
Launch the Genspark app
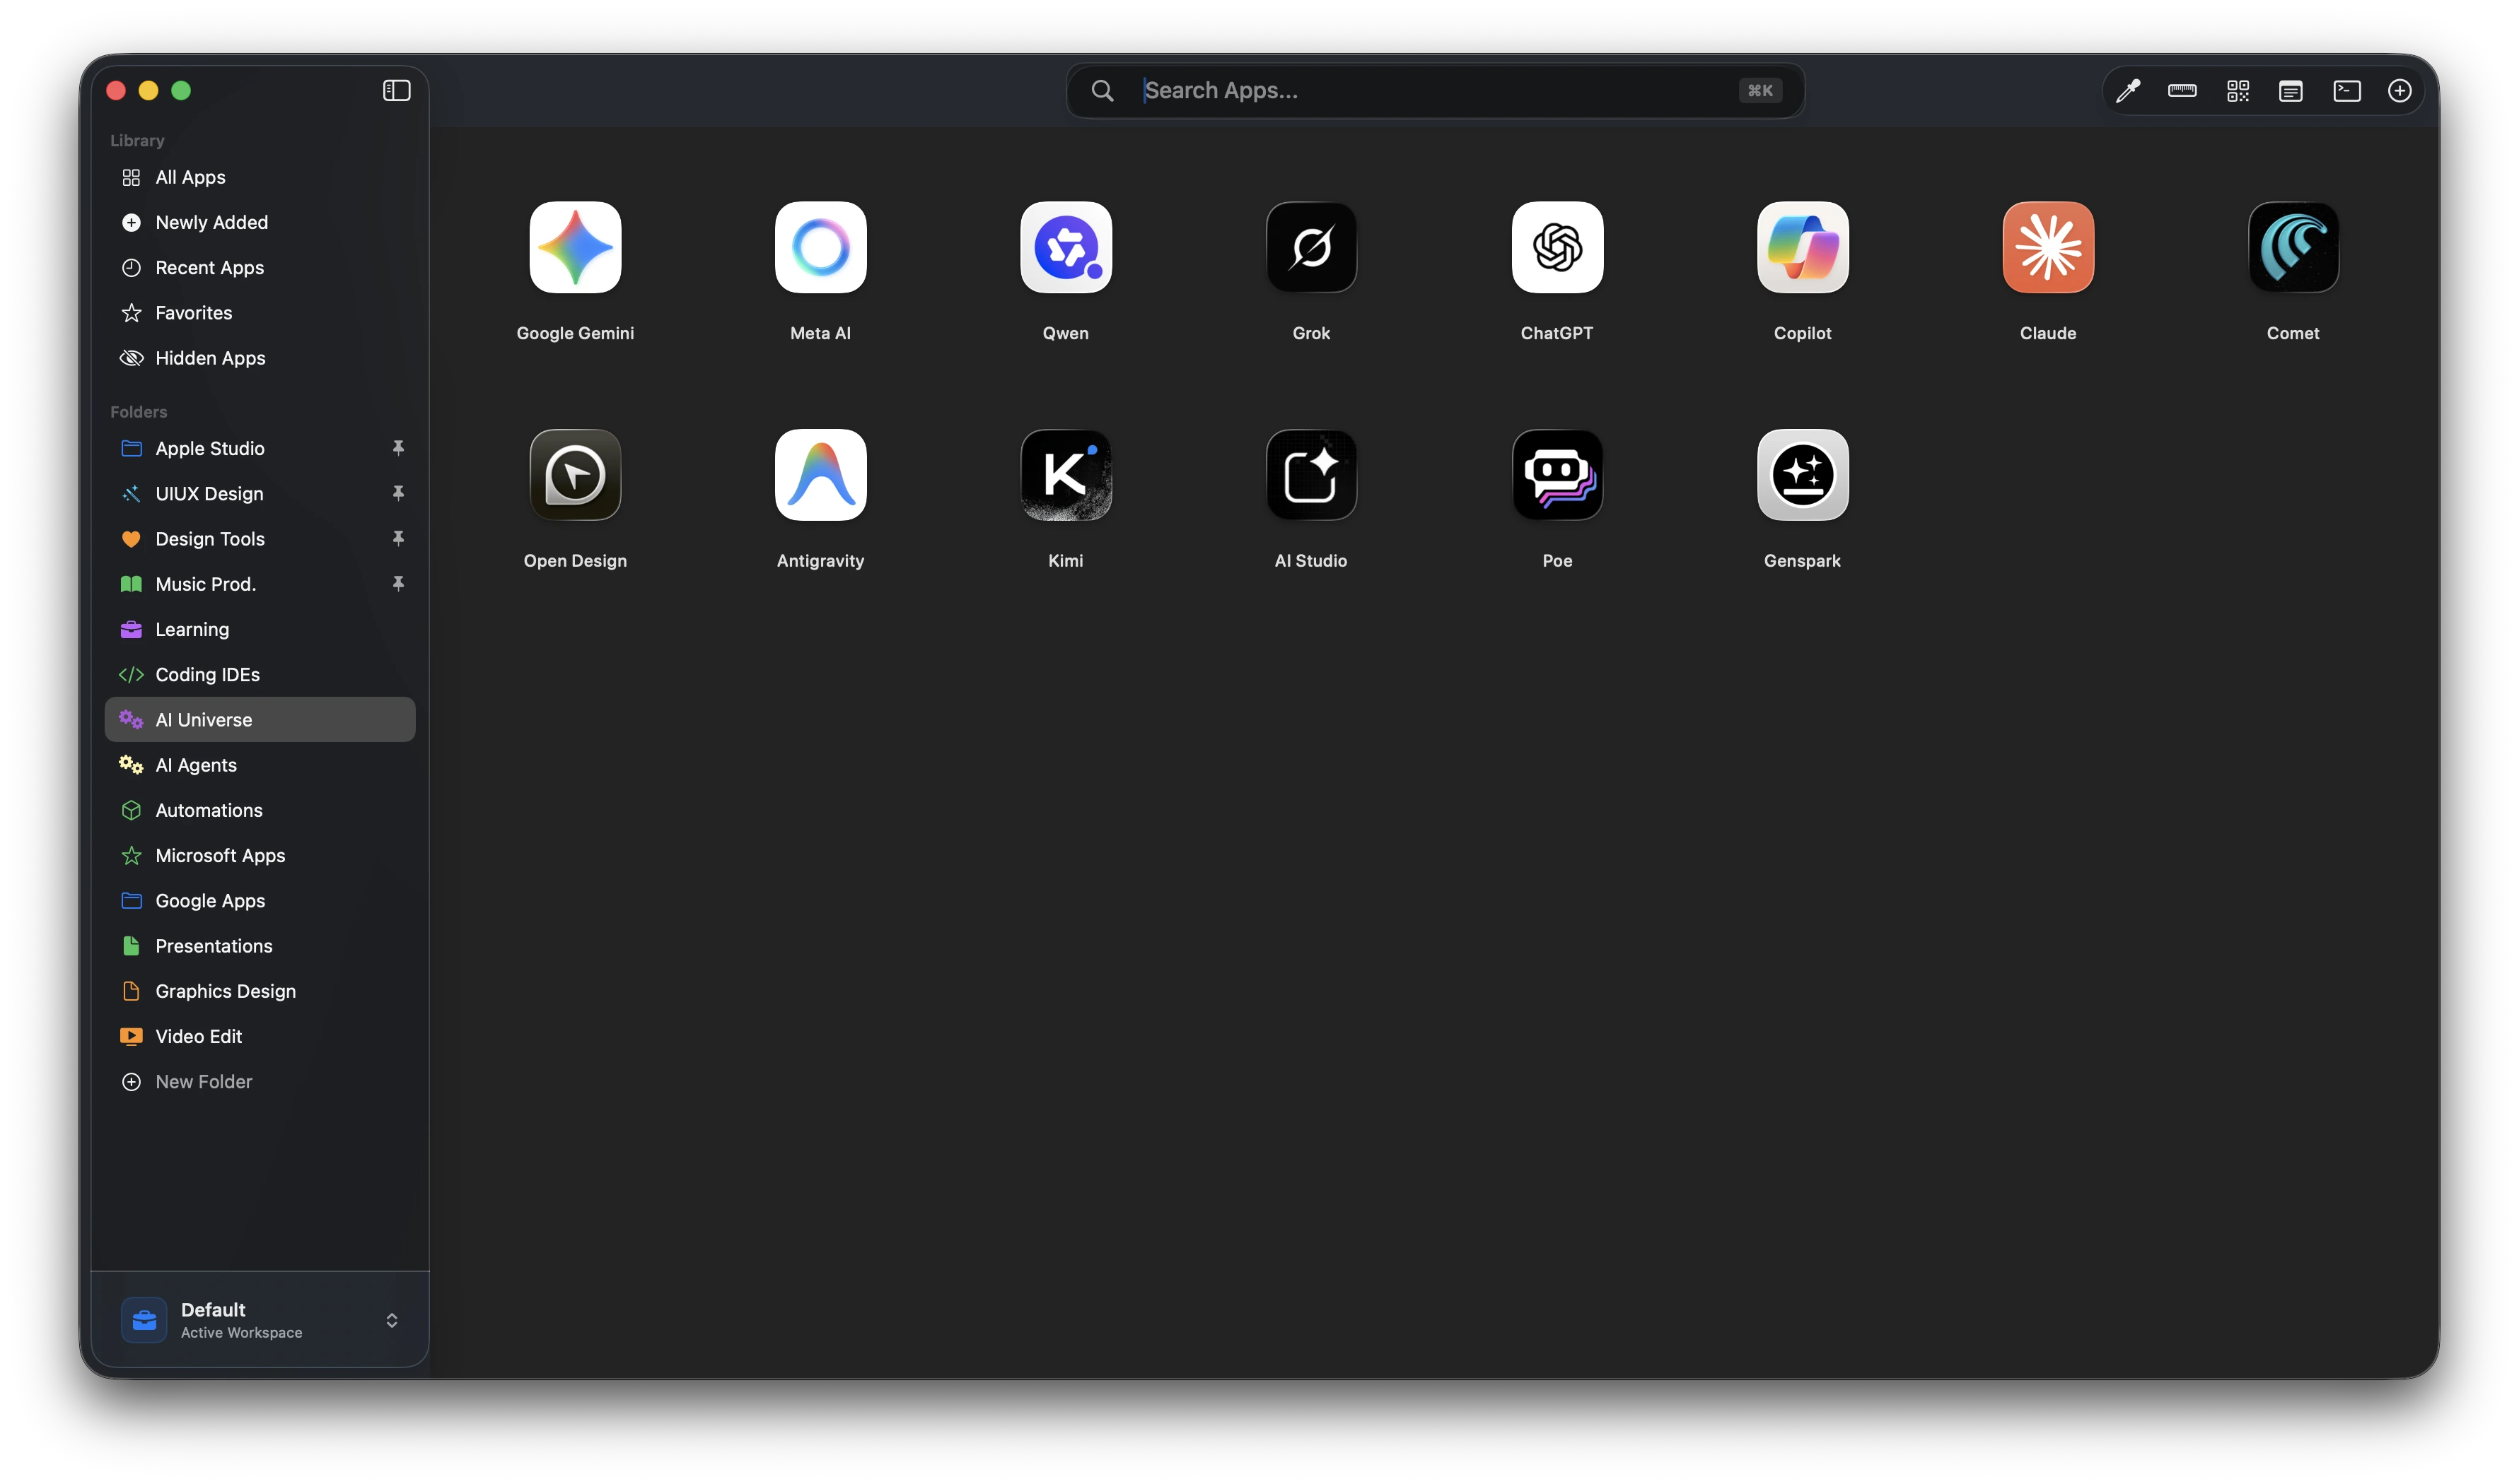pos(1803,475)
